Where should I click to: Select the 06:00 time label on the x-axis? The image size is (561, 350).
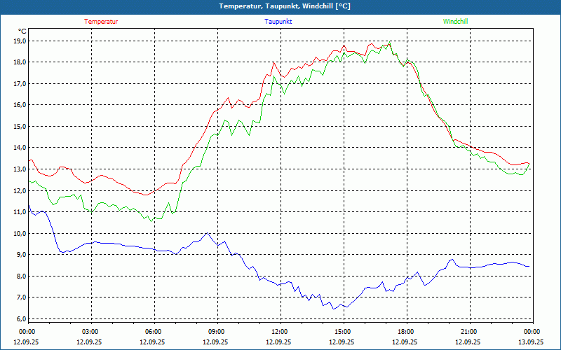coord(154,332)
